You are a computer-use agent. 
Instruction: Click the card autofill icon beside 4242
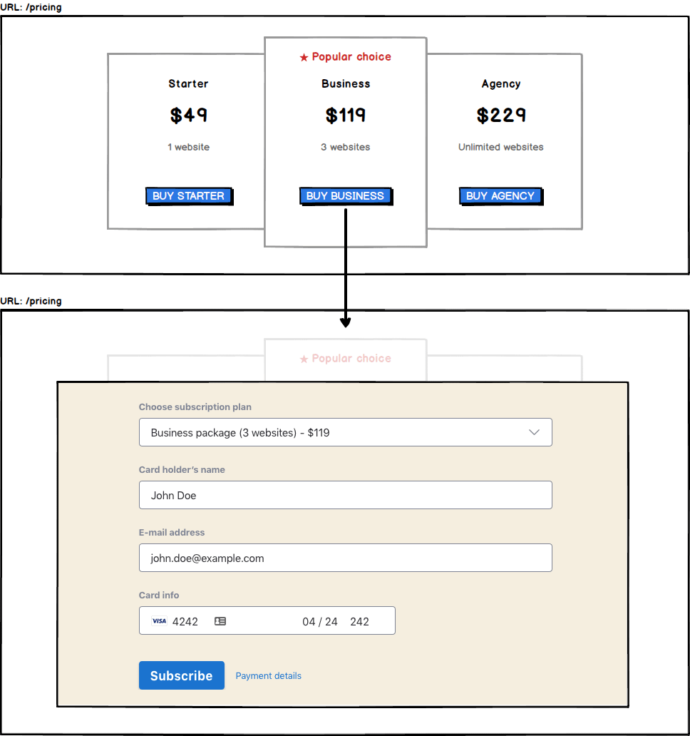[220, 621]
